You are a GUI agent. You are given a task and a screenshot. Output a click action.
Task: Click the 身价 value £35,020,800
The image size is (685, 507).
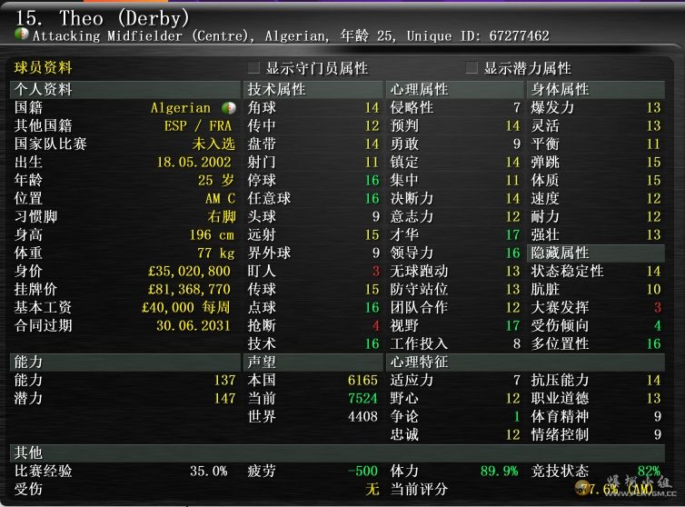(x=189, y=271)
